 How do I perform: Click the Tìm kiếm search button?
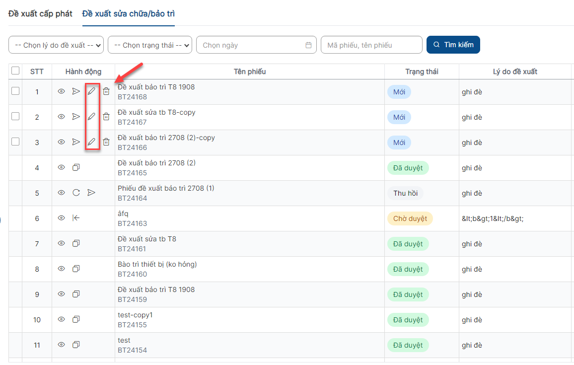tap(453, 45)
